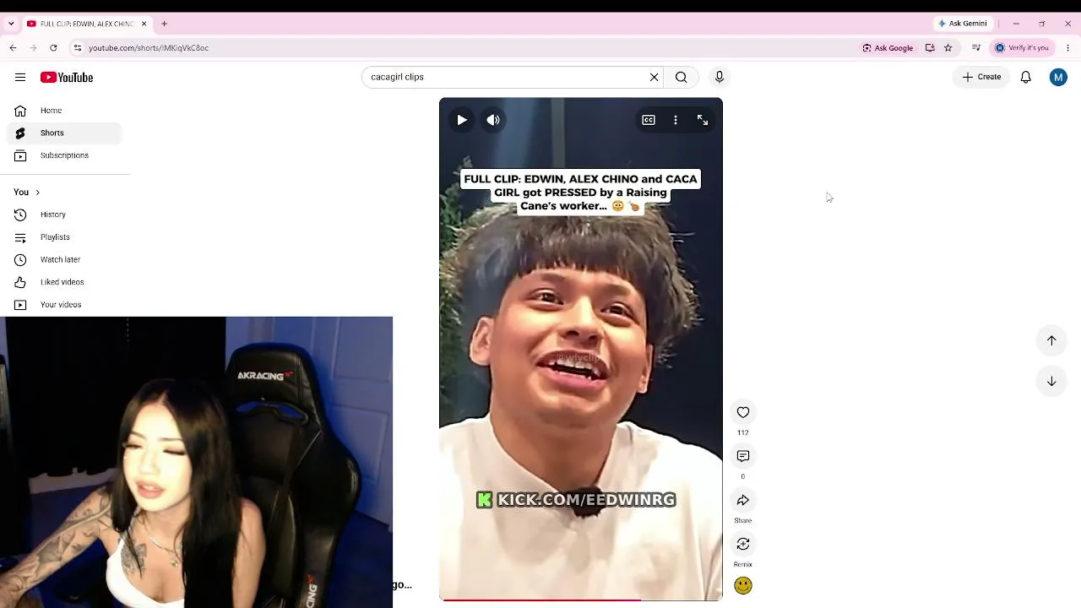This screenshot has height=608, width=1081.
Task: Open the comments panel for the Short
Action: (x=743, y=456)
